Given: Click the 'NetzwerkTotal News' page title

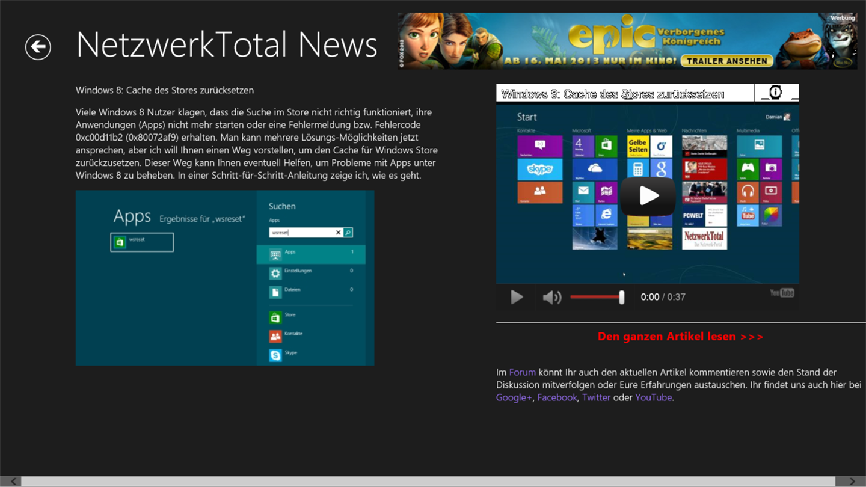Looking at the screenshot, I should [x=227, y=44].
